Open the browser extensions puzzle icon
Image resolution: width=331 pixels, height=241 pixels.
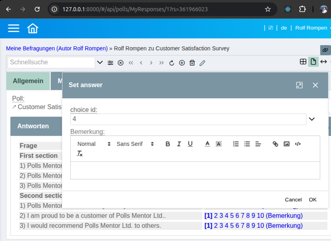[302, 9]
